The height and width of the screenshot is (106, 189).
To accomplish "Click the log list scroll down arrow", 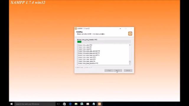I will [130, 64].
